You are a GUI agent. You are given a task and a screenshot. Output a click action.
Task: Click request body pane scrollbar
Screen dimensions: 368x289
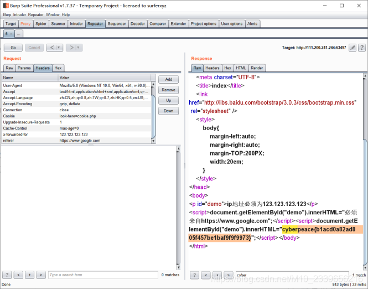pos(178,208)
